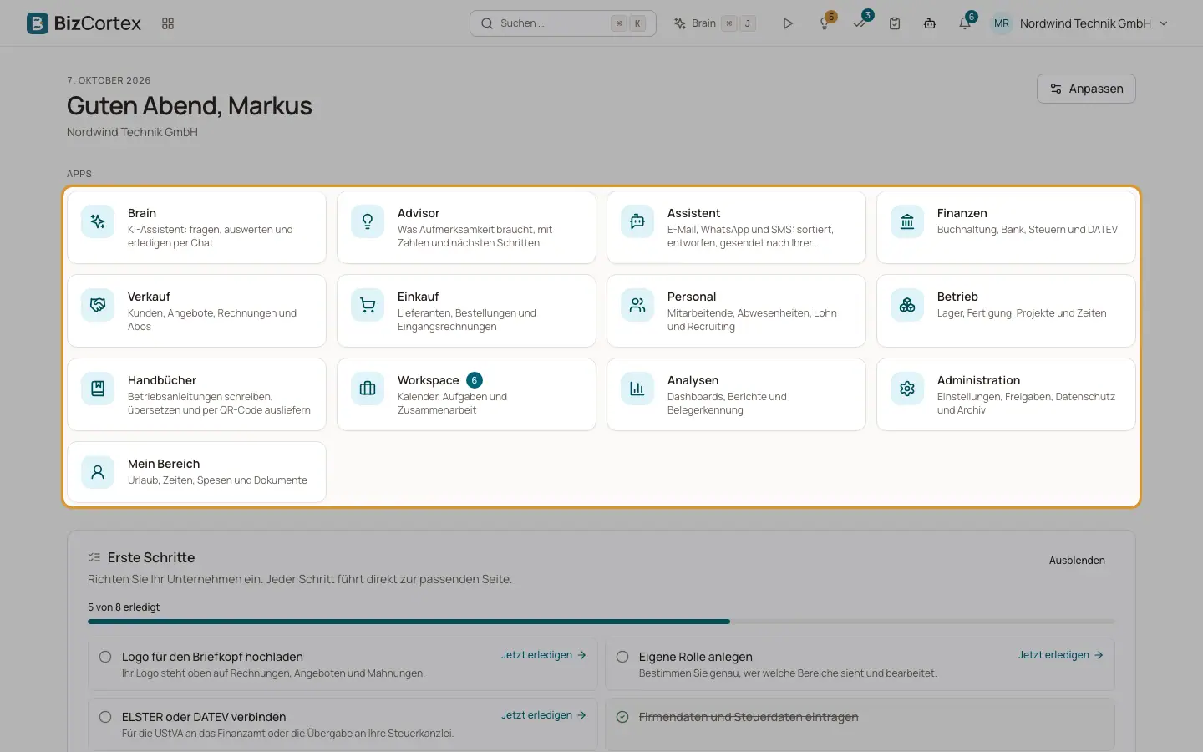Open the Advisor app card
Screen dimensions: 1203x752
(x=466, y=227)
